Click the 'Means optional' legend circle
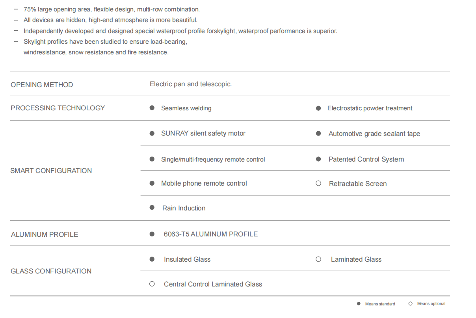The height and width of the screenshot is (318, 476). pos(411,303)
